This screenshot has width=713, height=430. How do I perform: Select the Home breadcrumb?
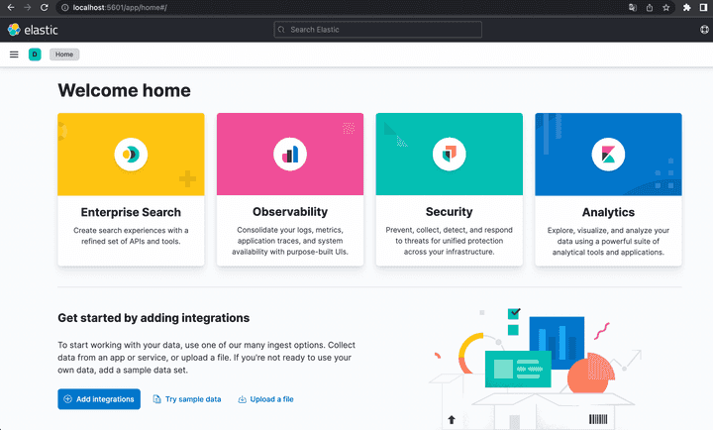[x=64, y=54]
